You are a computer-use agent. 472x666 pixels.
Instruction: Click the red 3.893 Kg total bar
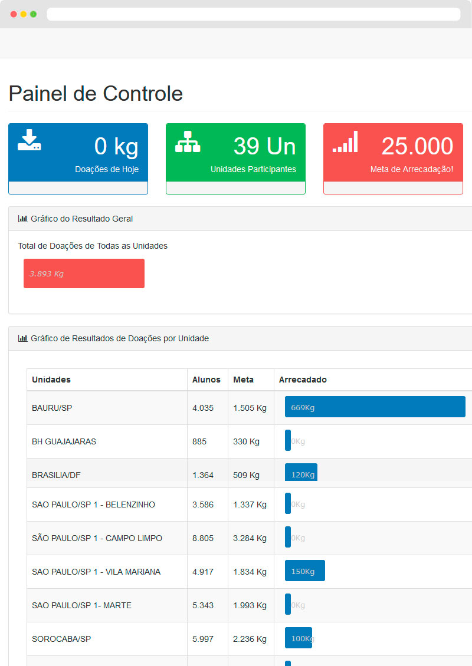84,273
